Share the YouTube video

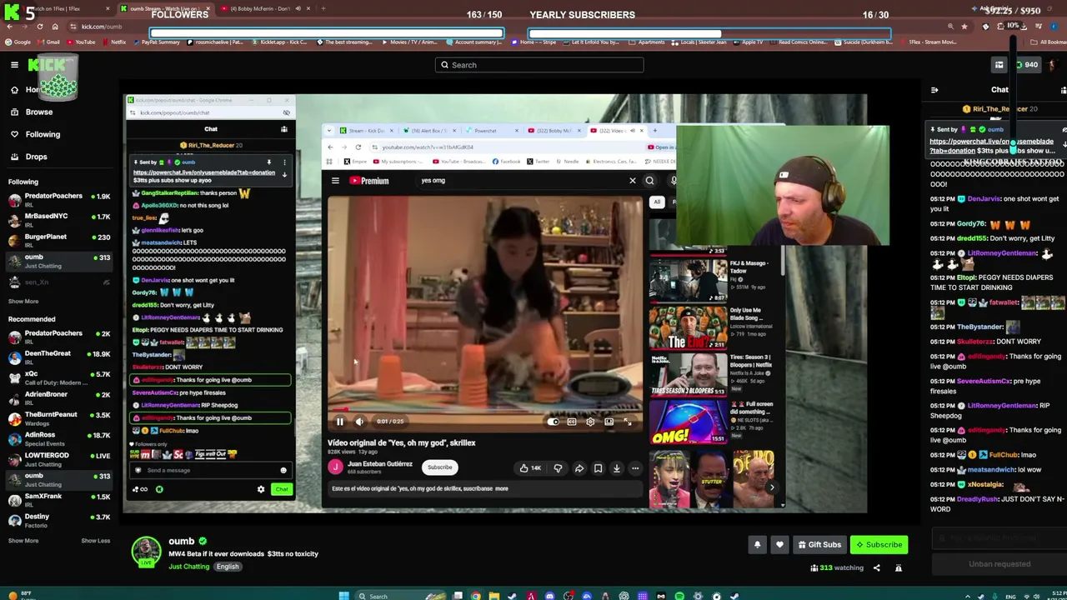(x=579, y=468)
